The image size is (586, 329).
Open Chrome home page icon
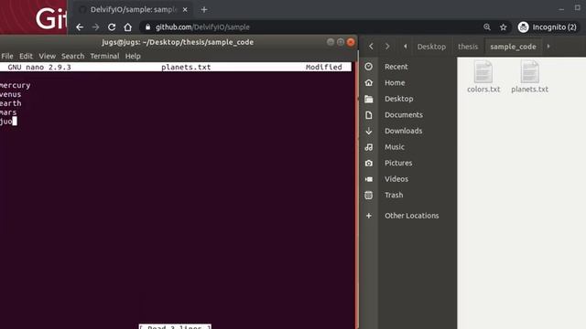click(128, 27)
